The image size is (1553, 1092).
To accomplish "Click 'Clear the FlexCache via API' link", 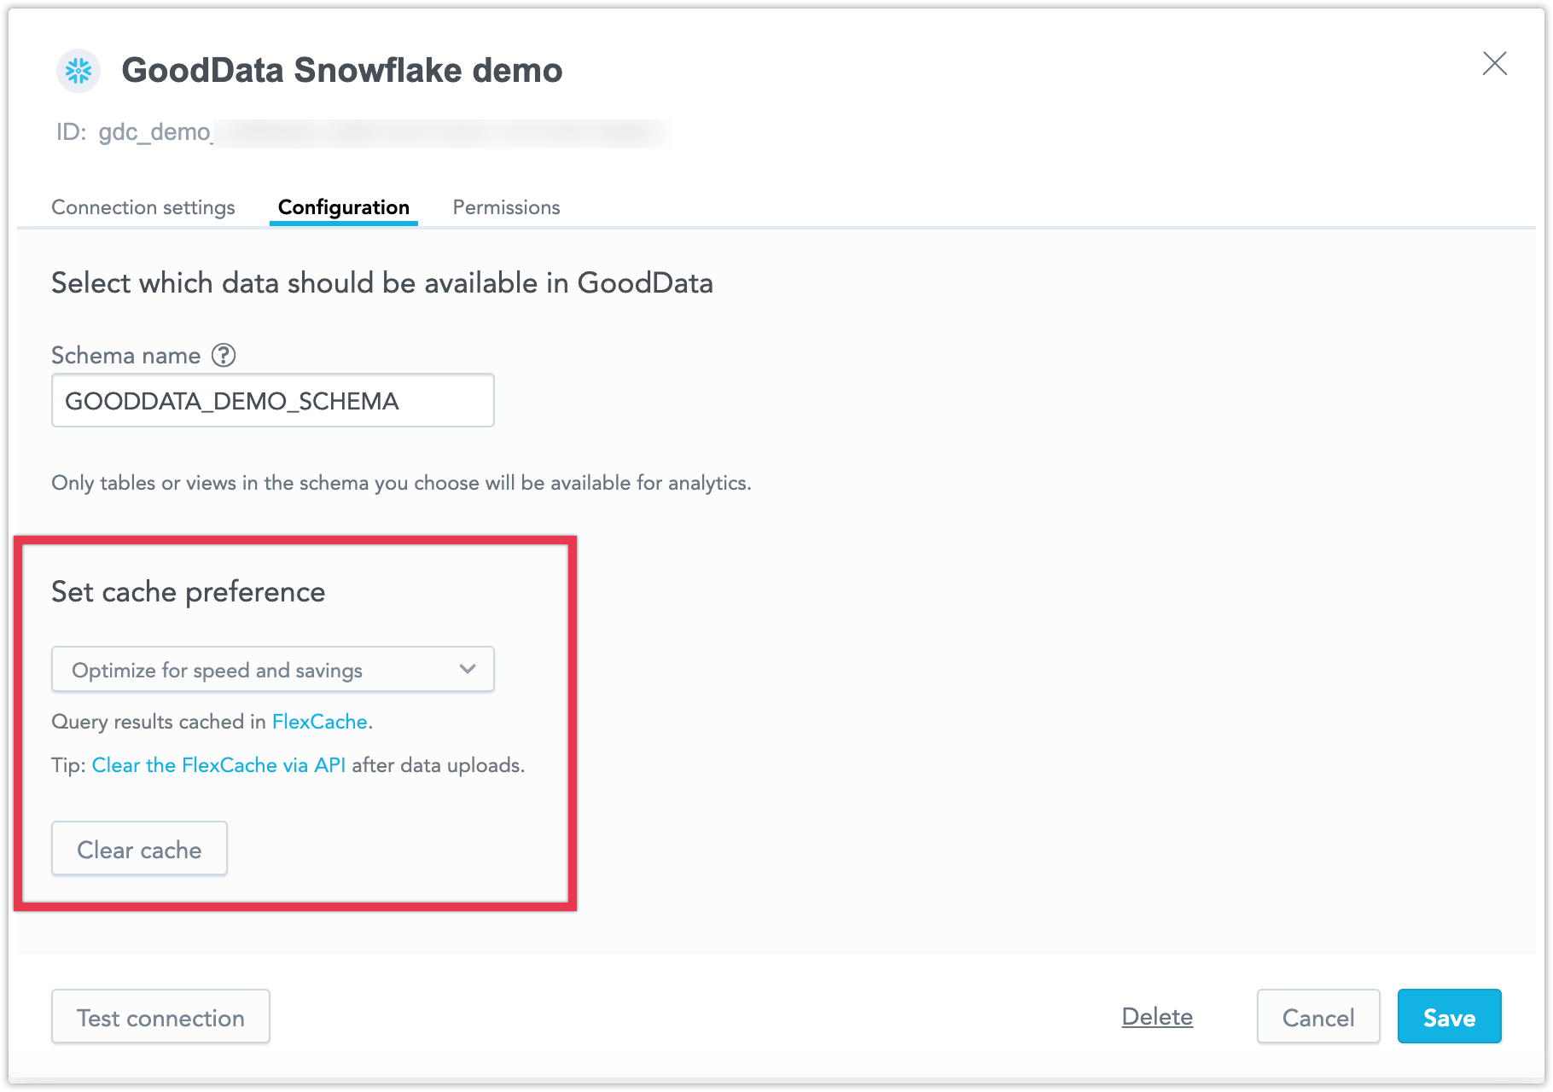I will pyautogui.click(x=218, y=765).
